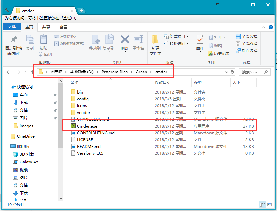Open a new tab with the plus button
Screen dimensions: 277x211
[81, 11]
